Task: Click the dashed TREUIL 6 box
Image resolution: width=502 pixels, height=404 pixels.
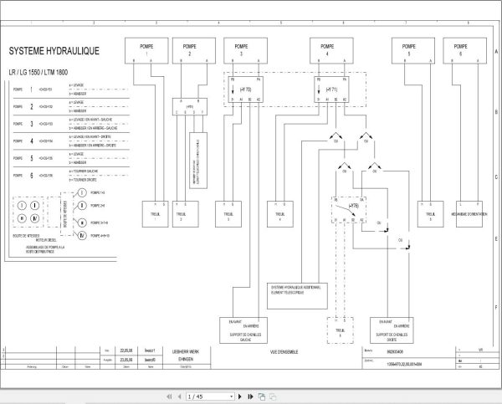Action: (x=341, y=330)
